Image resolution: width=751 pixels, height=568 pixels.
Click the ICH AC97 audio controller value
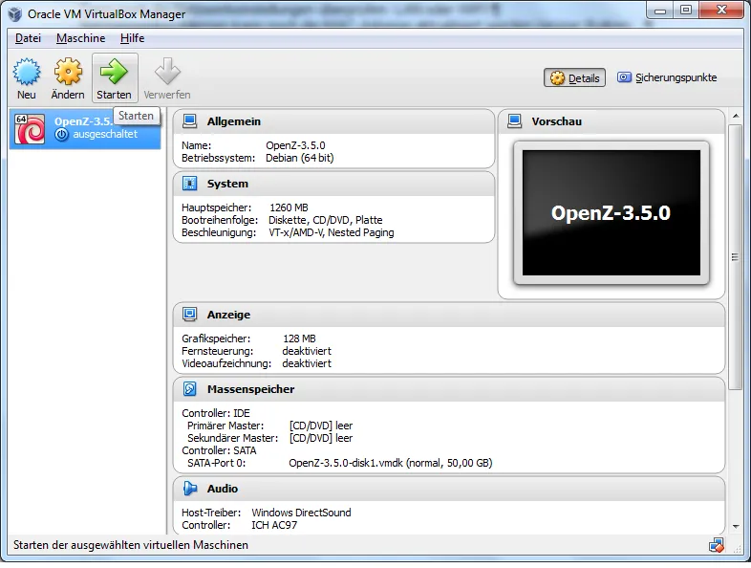274,525
